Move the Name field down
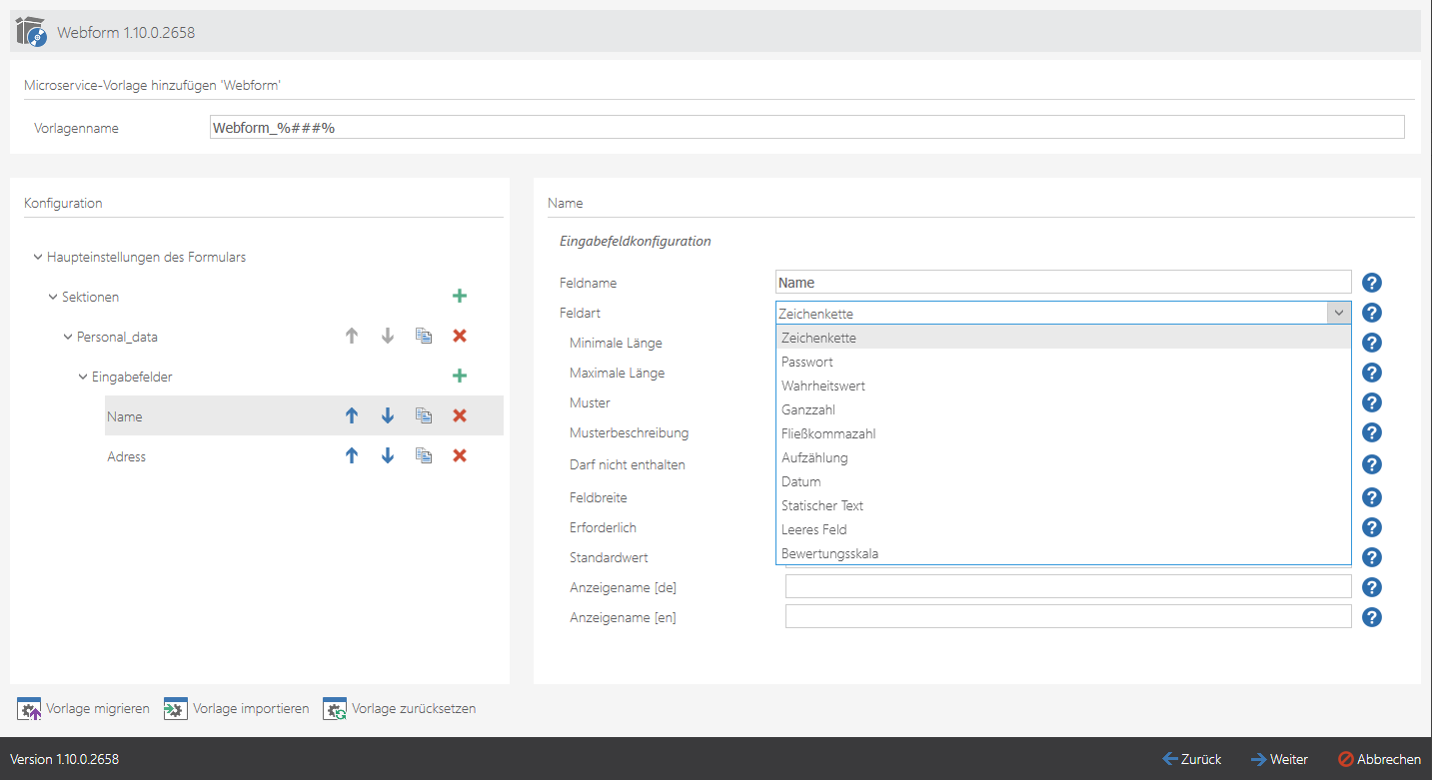 coord(388,416)
